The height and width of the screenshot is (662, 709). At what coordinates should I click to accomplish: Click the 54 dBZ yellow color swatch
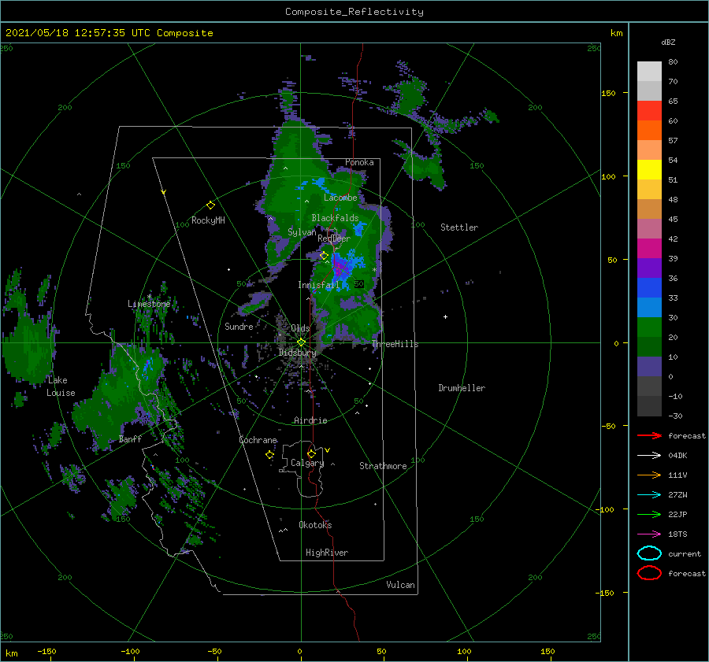(x=649, y=169)
